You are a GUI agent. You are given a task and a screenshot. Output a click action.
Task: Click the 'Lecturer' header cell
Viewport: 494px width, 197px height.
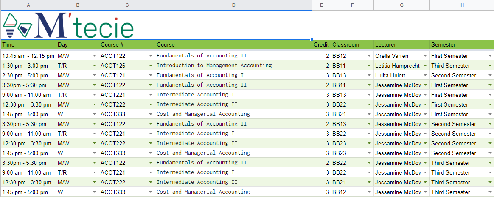click(x=401, y=44)
